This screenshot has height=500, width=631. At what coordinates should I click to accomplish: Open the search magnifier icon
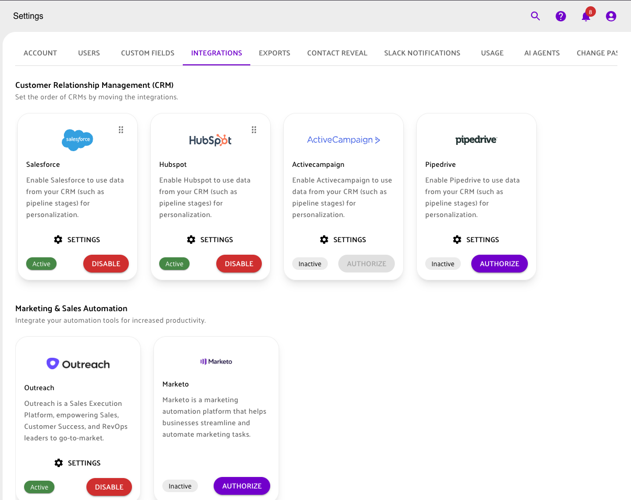coord(535,16)
